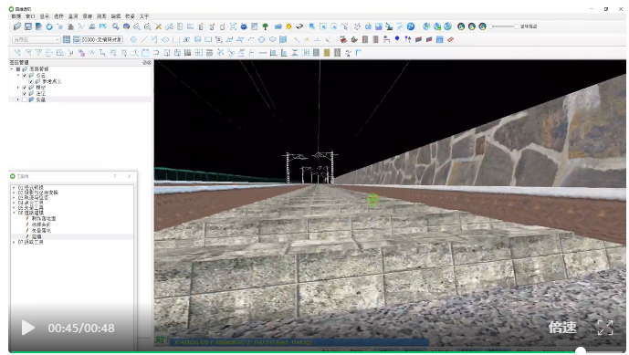This screenshot has height=355, width=629.
Task: Expand toolbox group 02
Action: pos(14,193)
